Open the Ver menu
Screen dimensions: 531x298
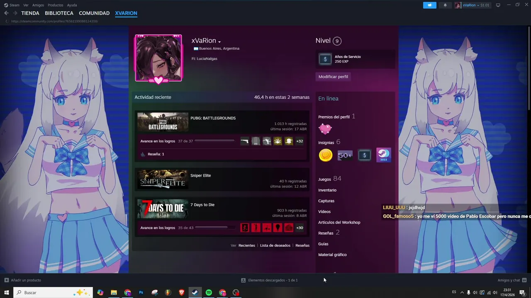tap(26, 5)
